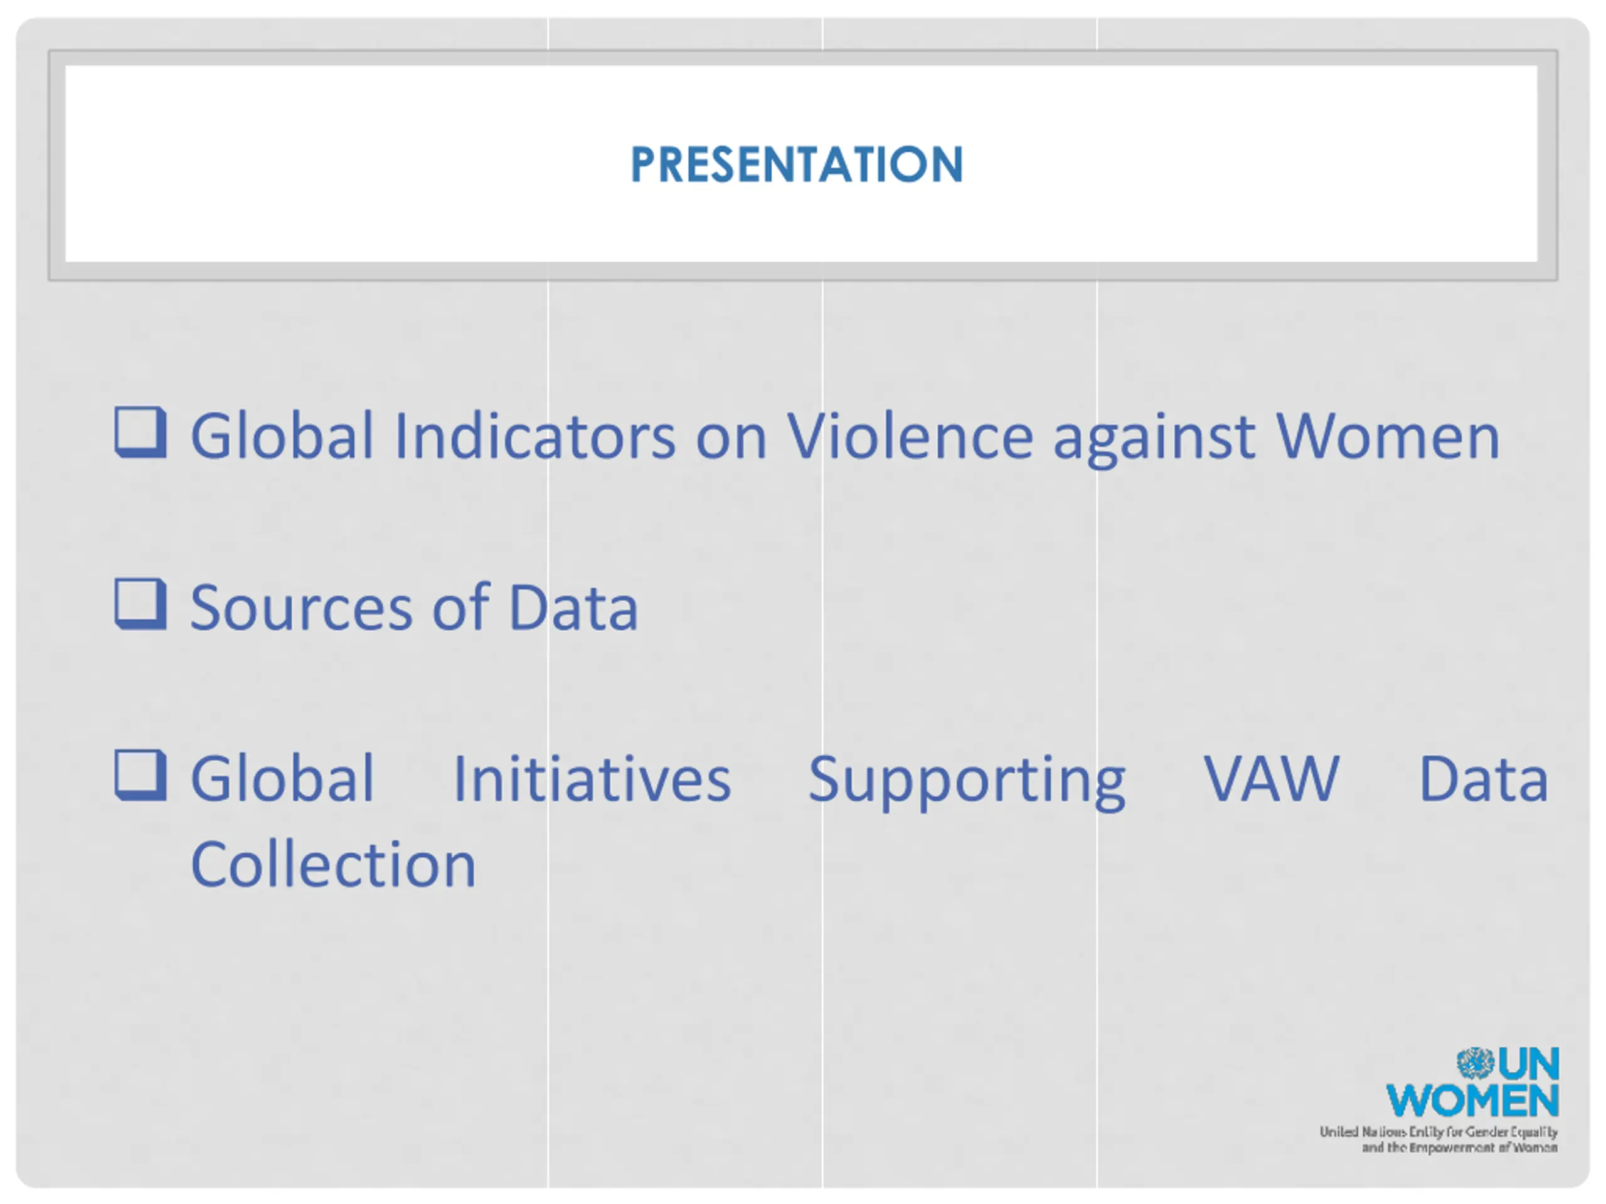Click the word 'Collection'
1606x1204 pixels.
pos(333,864)
